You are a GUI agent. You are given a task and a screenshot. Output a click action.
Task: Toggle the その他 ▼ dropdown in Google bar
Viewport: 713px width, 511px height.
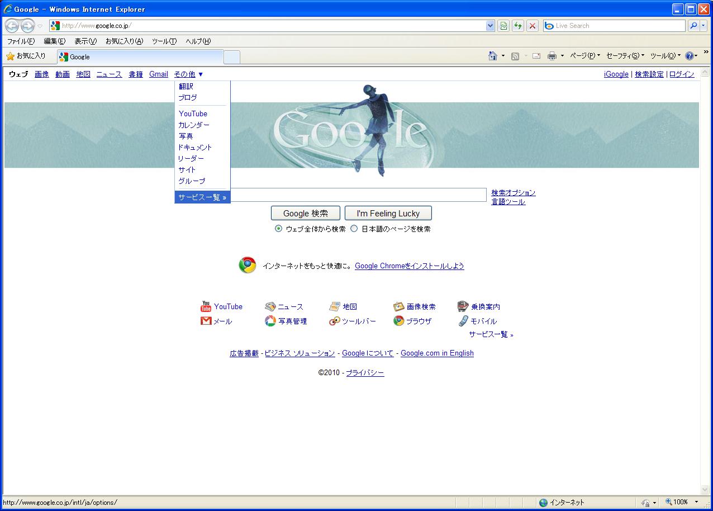tap(188, 74)
